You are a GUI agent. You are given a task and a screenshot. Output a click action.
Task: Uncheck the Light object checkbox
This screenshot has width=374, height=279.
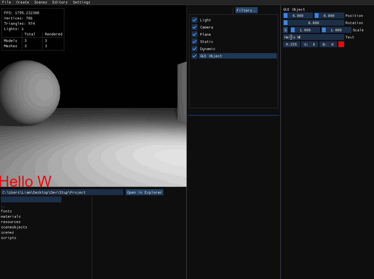click(x=194, y=20)
